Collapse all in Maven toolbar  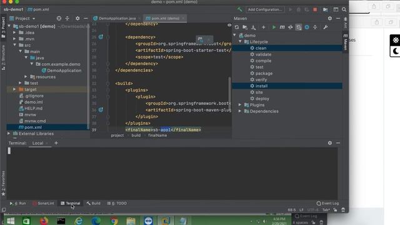pyautogui.click(x=315, y=27)
